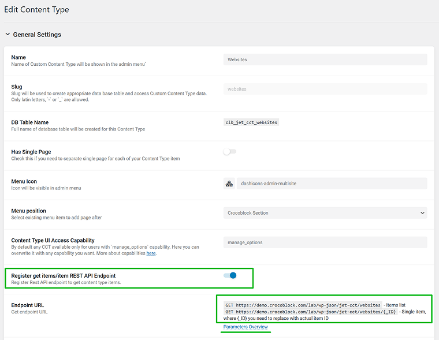The height and width of the screenshot is (340, 439).
Task: Click the Name field containing Websites
Action: (x=325, y=59)
